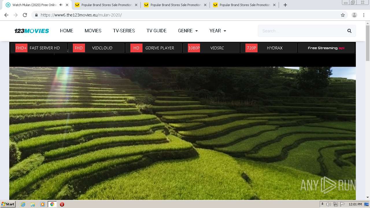Close the second Popular Brand Stores tab
The width and height of the screenshot is (370, 208).
(x=205, y=5)
